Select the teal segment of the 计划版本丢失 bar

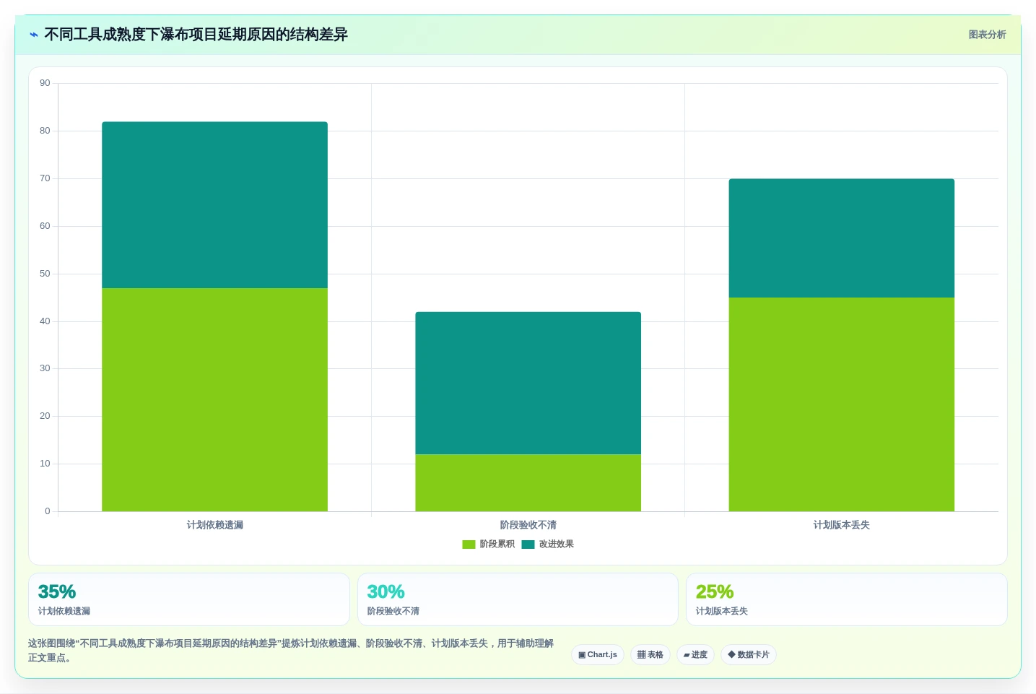point(841,238)
